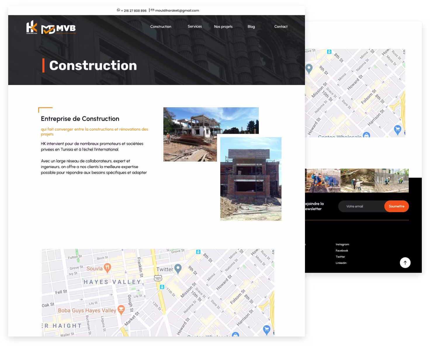The image size is (430, 347).
Task: Click the phone number + 216 27 808 896
Action: (x=134, y=11)
